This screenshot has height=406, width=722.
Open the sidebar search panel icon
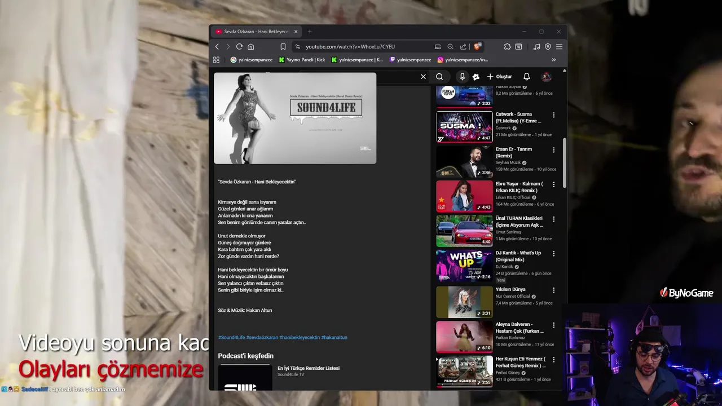pos(518,47)
